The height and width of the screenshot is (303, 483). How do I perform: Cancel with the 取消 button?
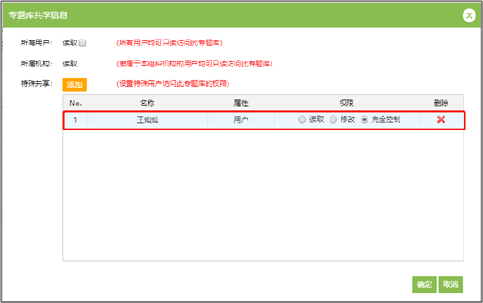(x=451, y=284)
